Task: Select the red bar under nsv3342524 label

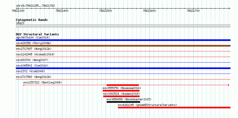Action: 121,96
